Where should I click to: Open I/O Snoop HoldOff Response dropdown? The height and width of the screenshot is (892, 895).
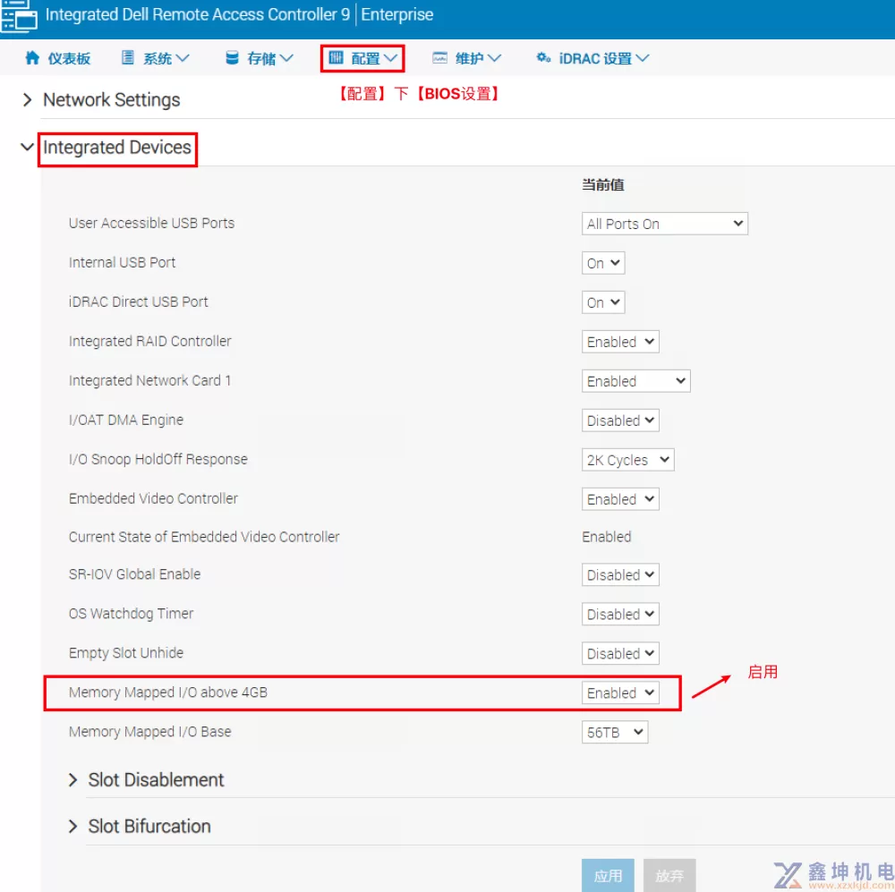[x=628, y=460]
